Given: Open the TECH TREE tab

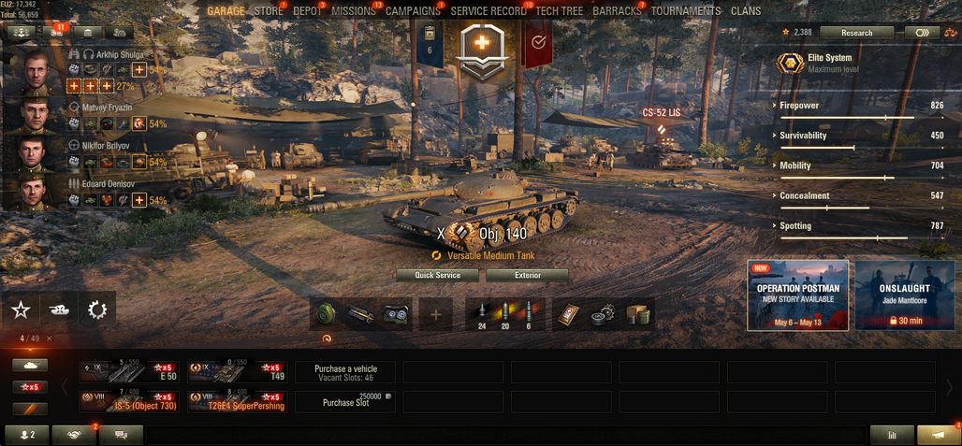Looking at the screenshot, I should [x=558, y=11].
